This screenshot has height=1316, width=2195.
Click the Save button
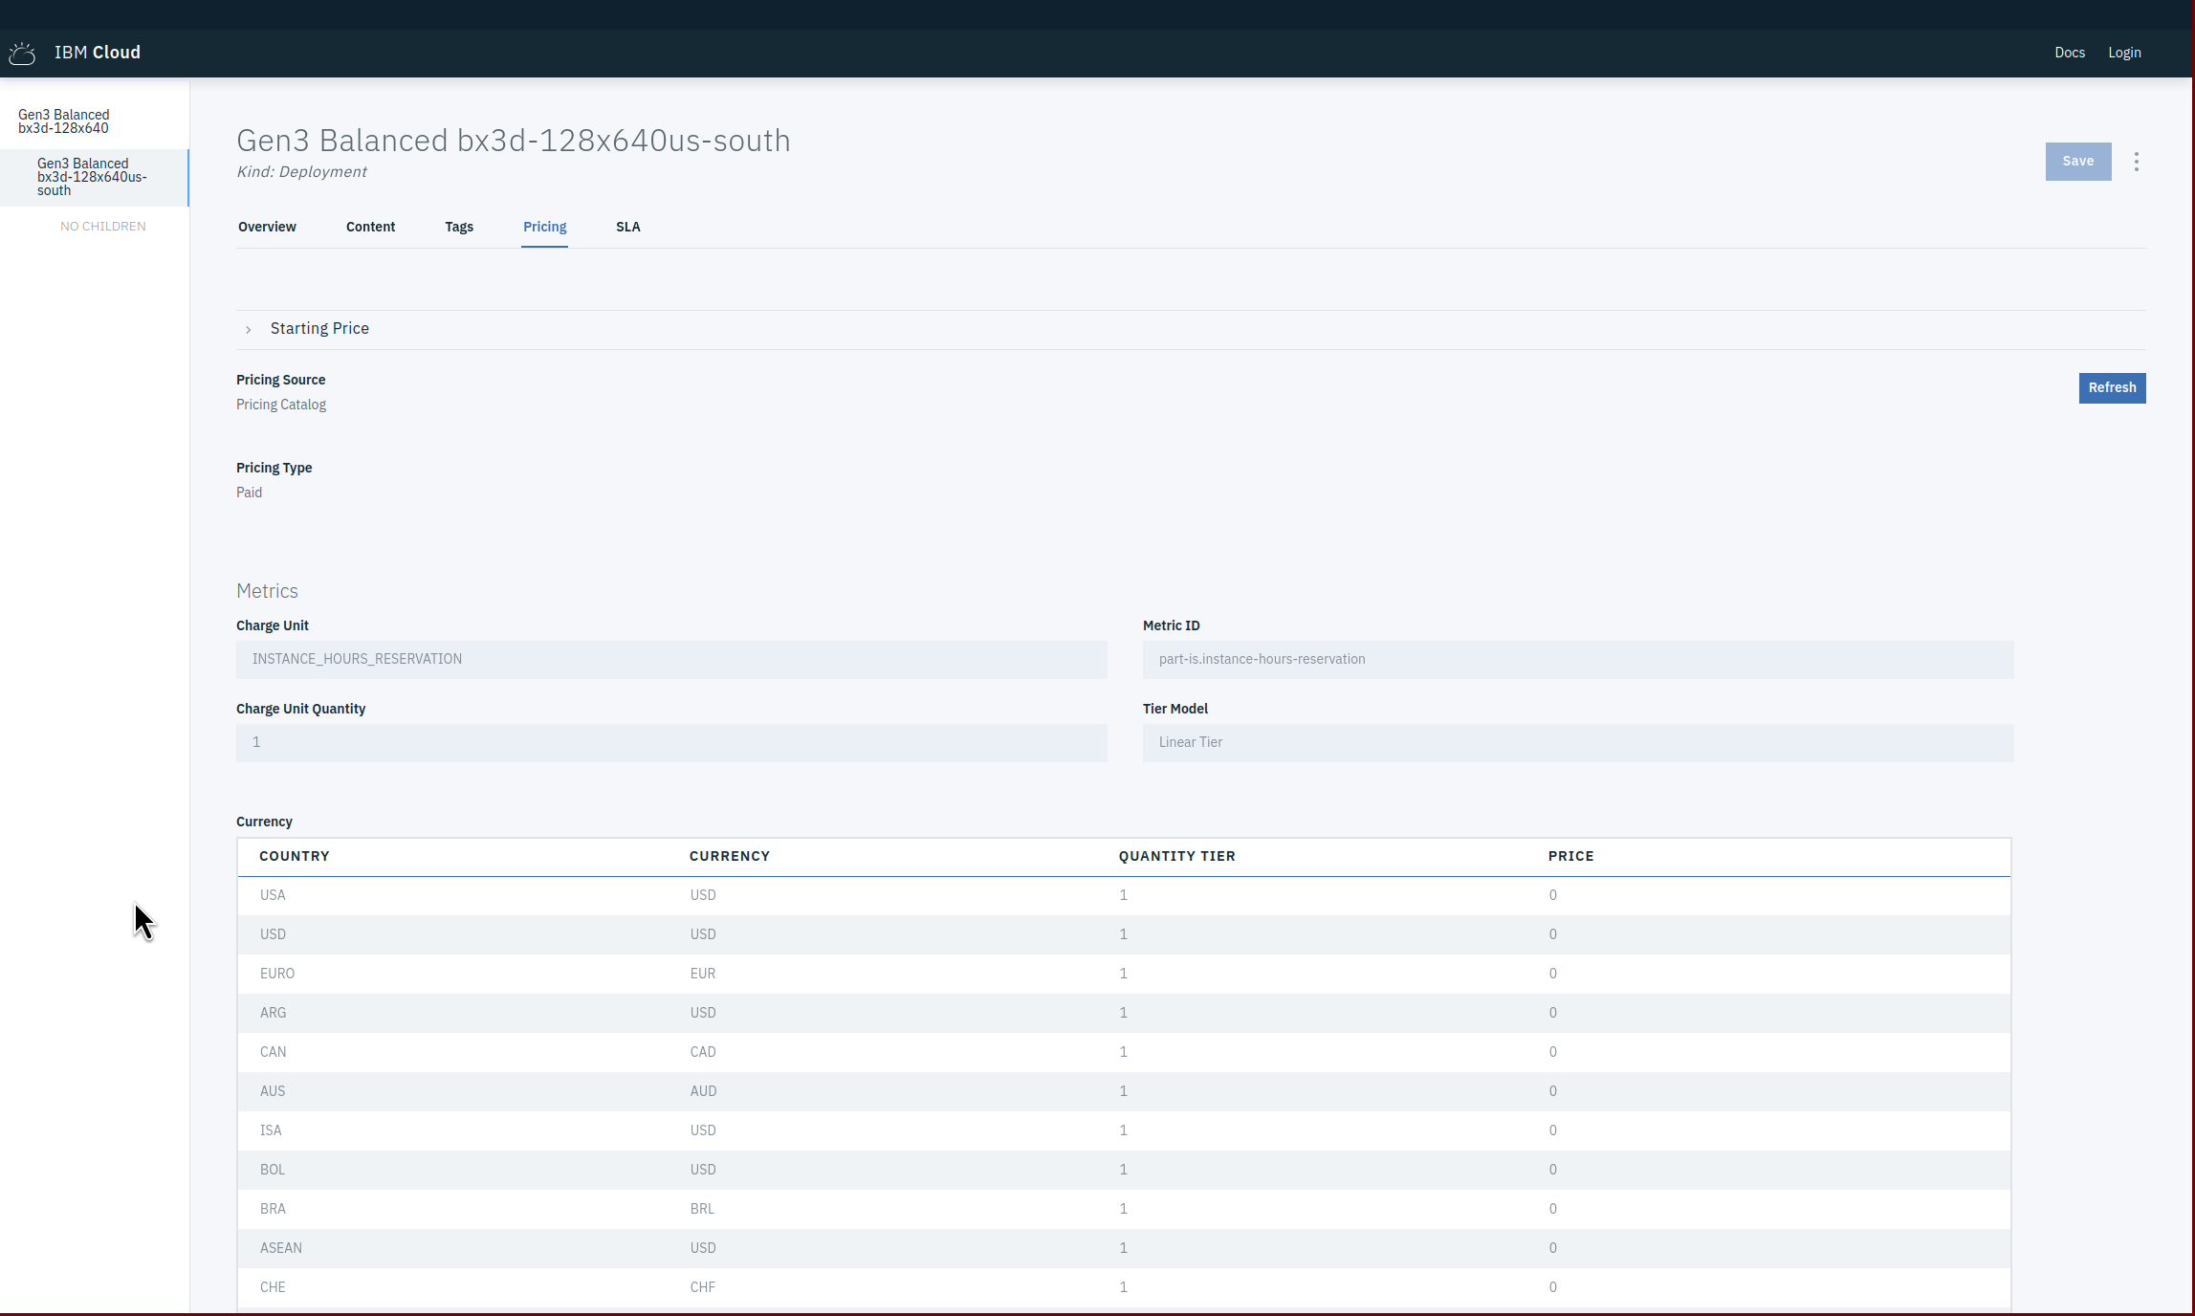pos(2077,162)
